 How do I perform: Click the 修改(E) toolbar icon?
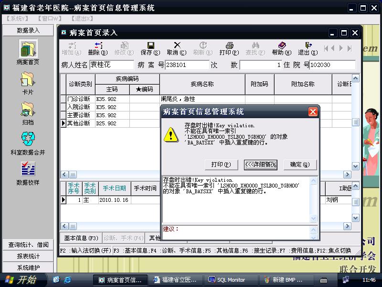coord(124,49)
